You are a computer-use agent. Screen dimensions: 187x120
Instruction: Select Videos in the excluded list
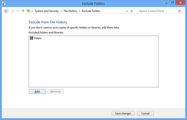pyautogui.click(x=38, y=38)
